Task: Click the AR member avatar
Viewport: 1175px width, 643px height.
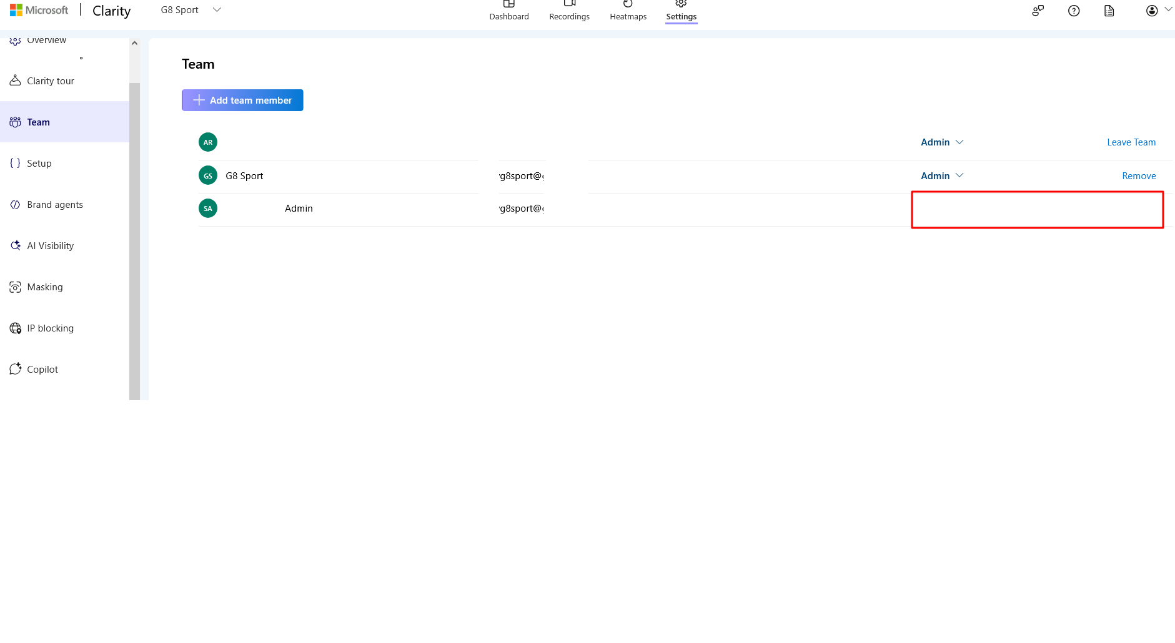Action: (208, 142)
